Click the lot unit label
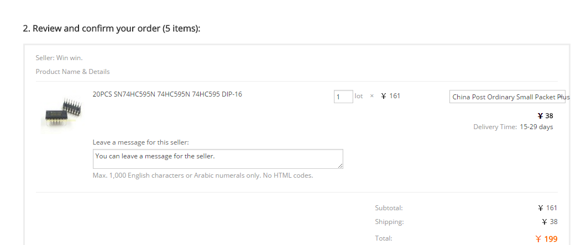 (359, 96)
